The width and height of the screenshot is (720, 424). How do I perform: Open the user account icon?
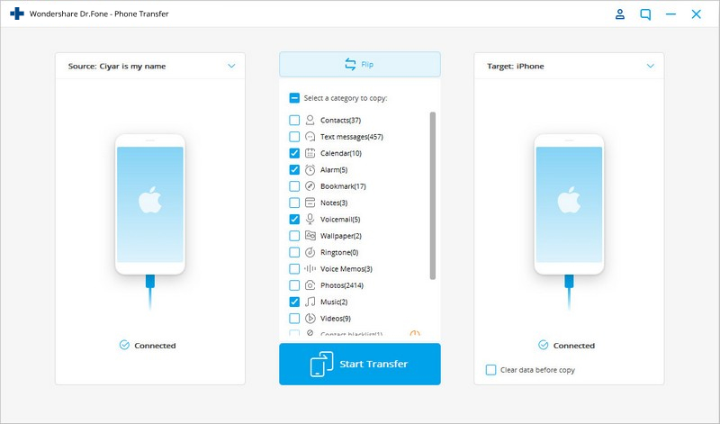pyautogui.click(x=620, y=14)
